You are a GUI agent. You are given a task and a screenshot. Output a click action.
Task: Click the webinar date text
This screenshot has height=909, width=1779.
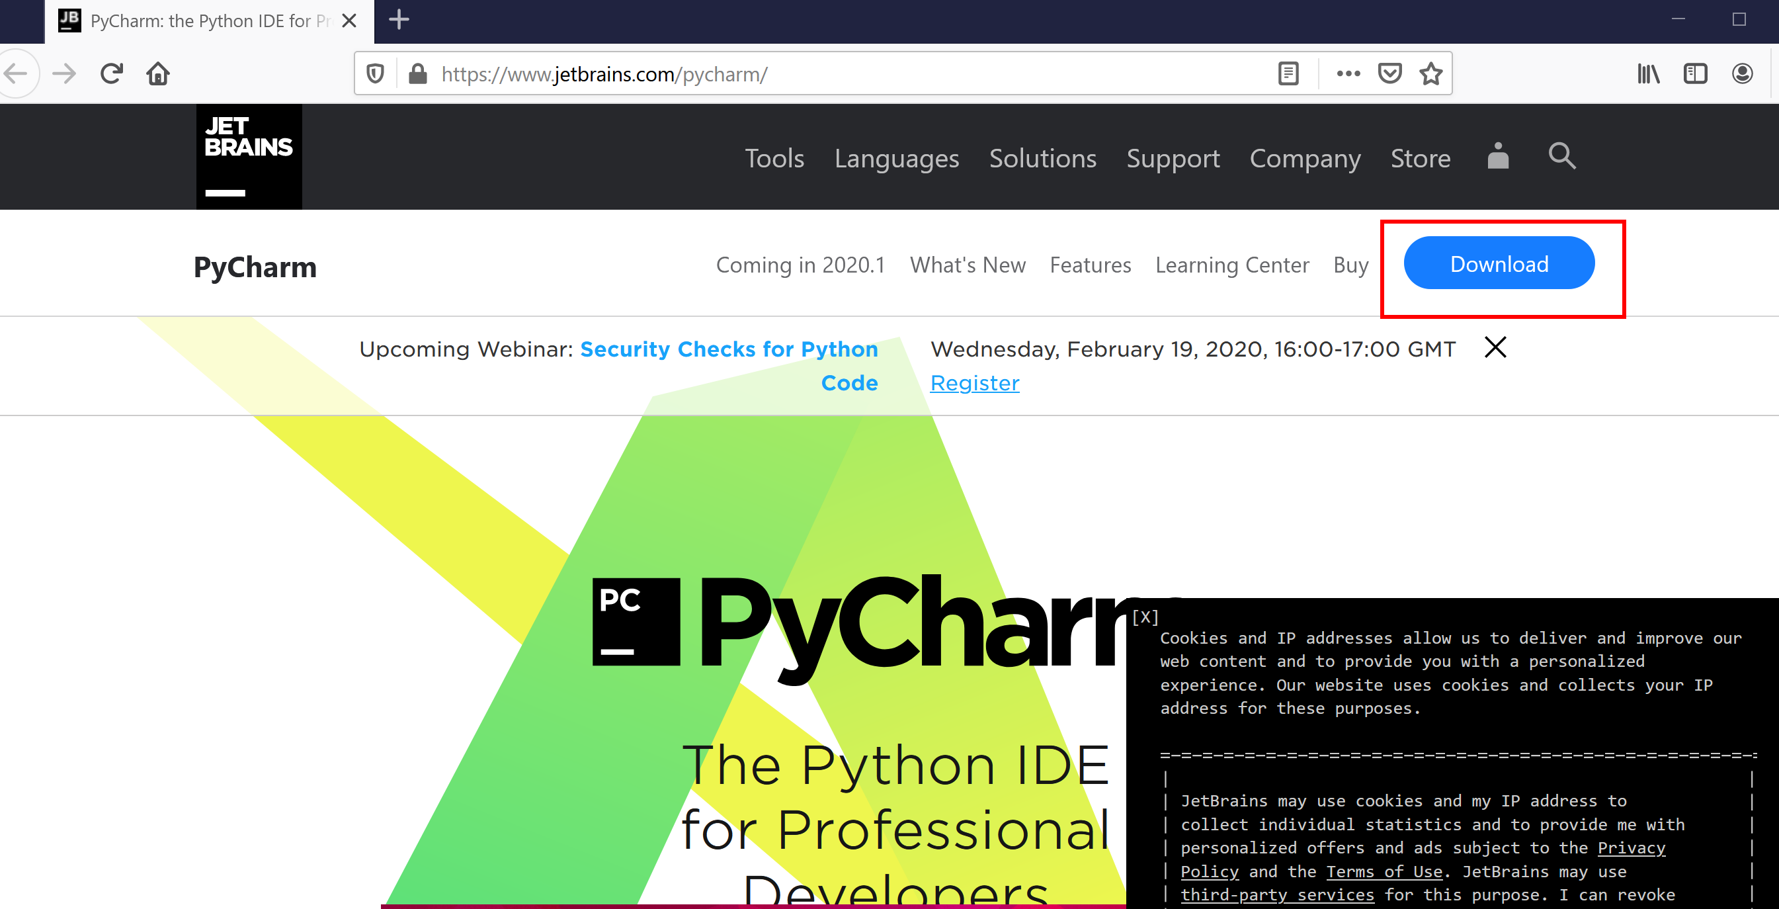1192,349
